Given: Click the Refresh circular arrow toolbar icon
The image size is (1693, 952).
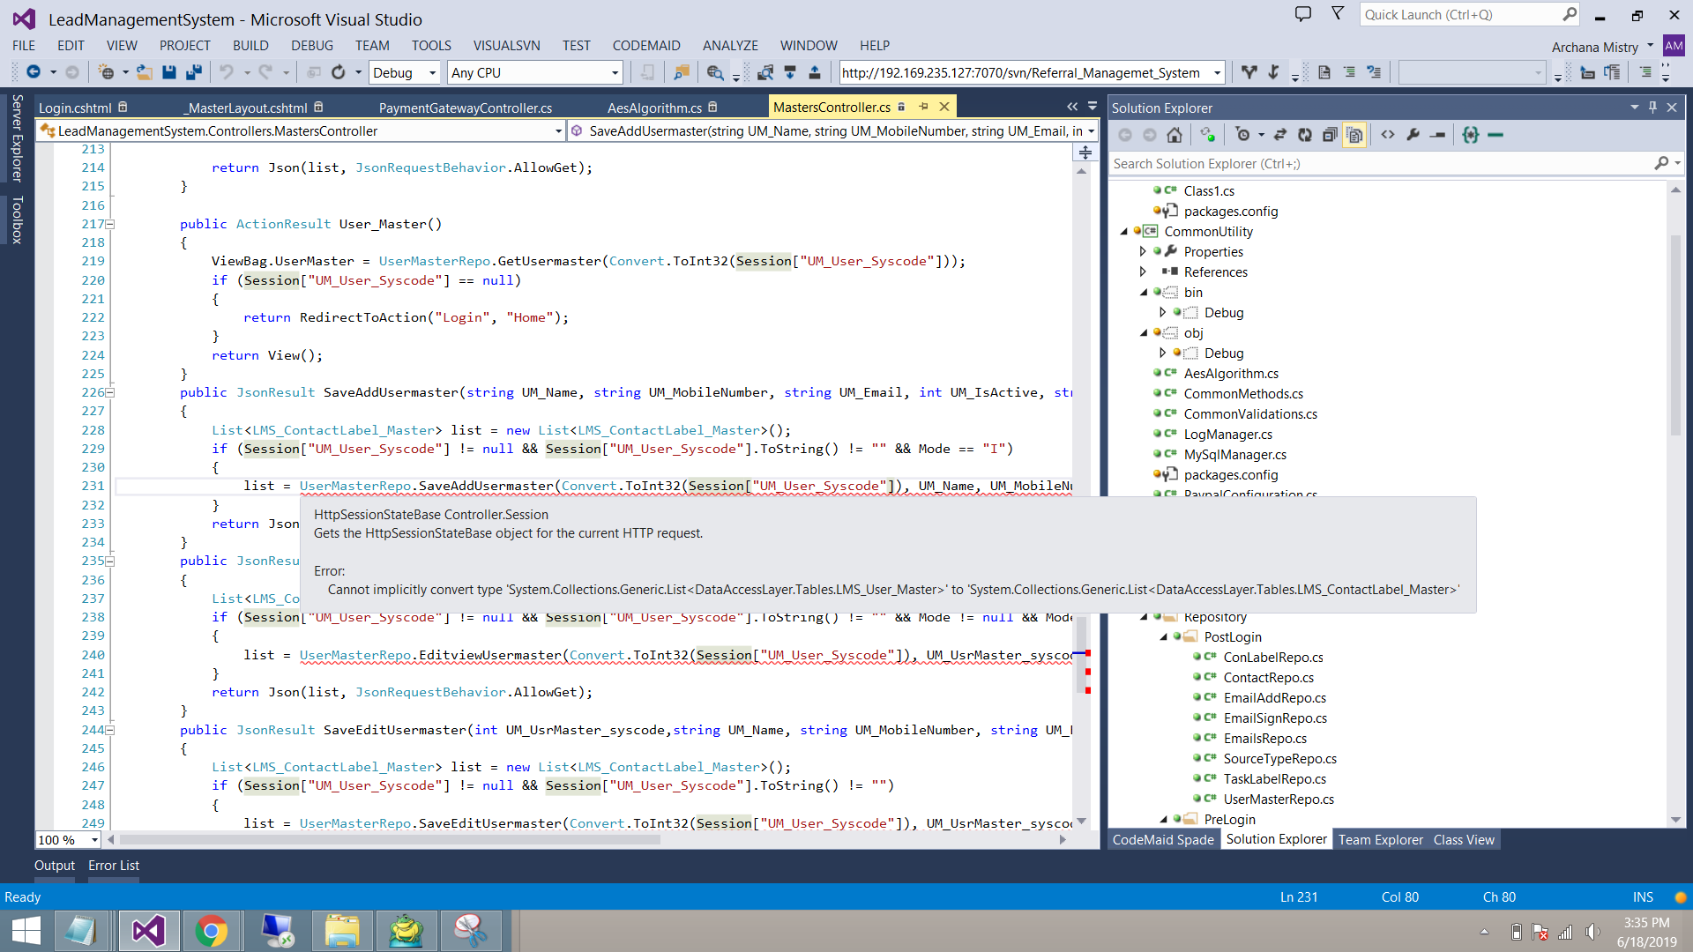Looking at the screenshot, I should pyautogui.click(x=339, y=72).
